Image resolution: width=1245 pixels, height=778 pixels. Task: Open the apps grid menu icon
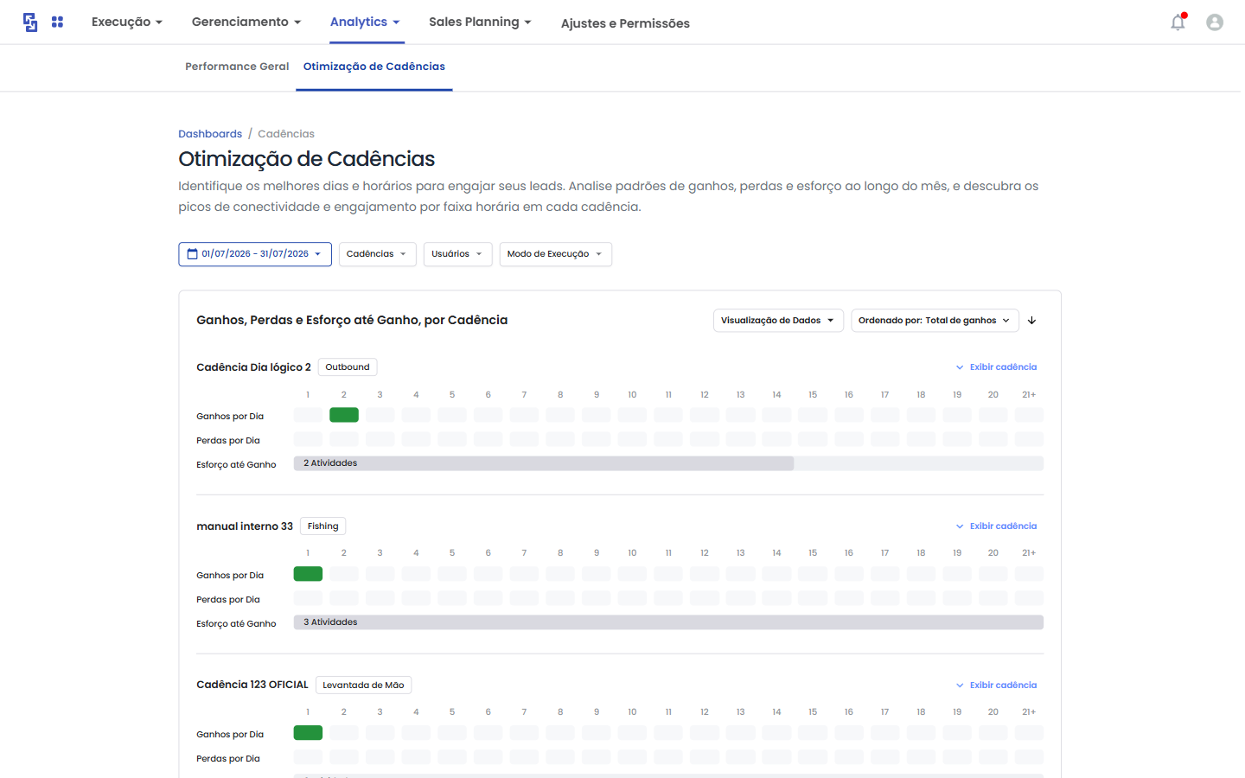[57, 22]
